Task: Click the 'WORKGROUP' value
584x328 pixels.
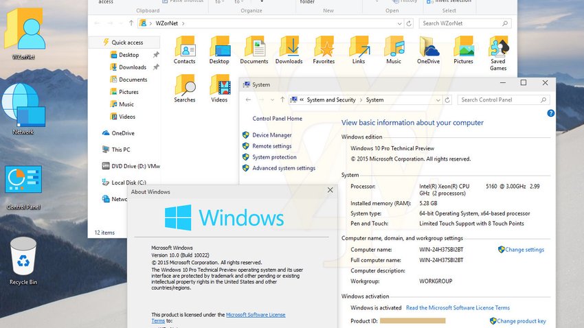Action: tap(436, 281)
